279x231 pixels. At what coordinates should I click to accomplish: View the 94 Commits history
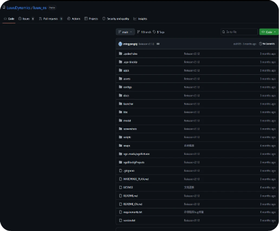(267, 44)
